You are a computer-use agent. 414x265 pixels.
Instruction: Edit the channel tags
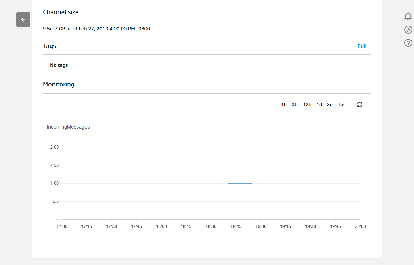point(362,46)
